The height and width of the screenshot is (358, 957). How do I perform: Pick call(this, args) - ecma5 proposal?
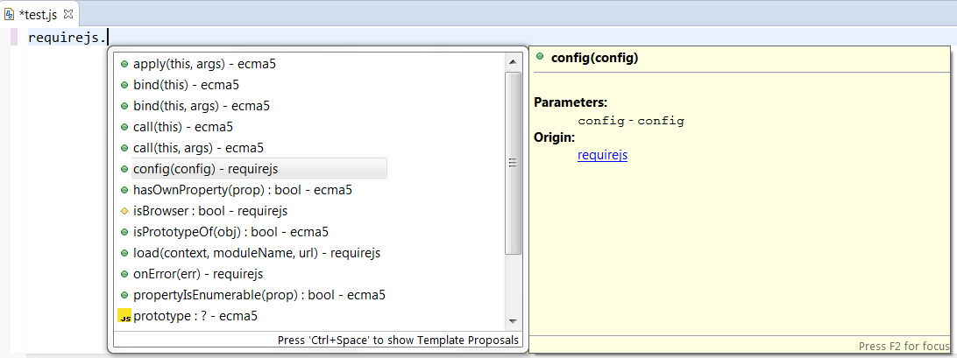click(198, 148)
